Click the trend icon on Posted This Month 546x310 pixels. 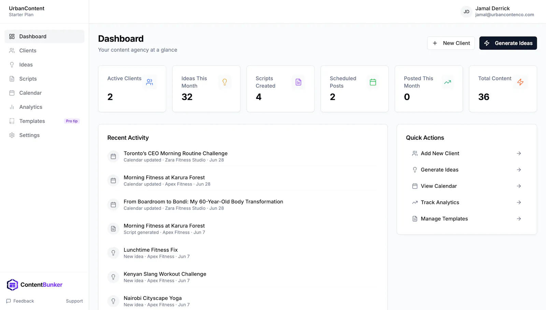[447, 82]
